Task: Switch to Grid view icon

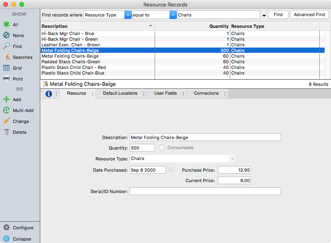Action: [x=6, y=68]
